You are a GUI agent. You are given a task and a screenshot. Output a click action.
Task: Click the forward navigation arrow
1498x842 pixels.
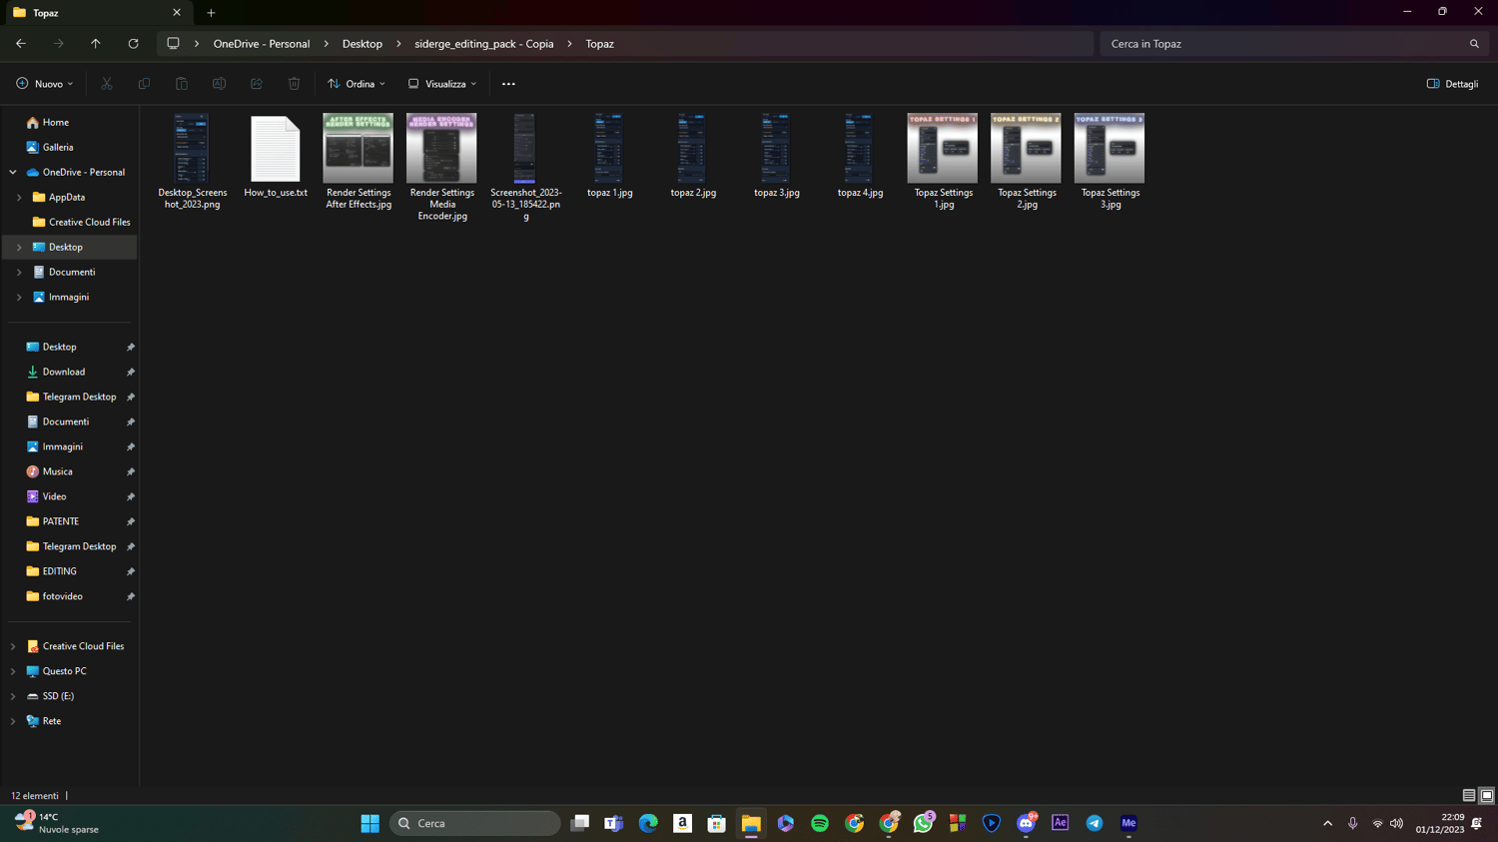(59, 44)
